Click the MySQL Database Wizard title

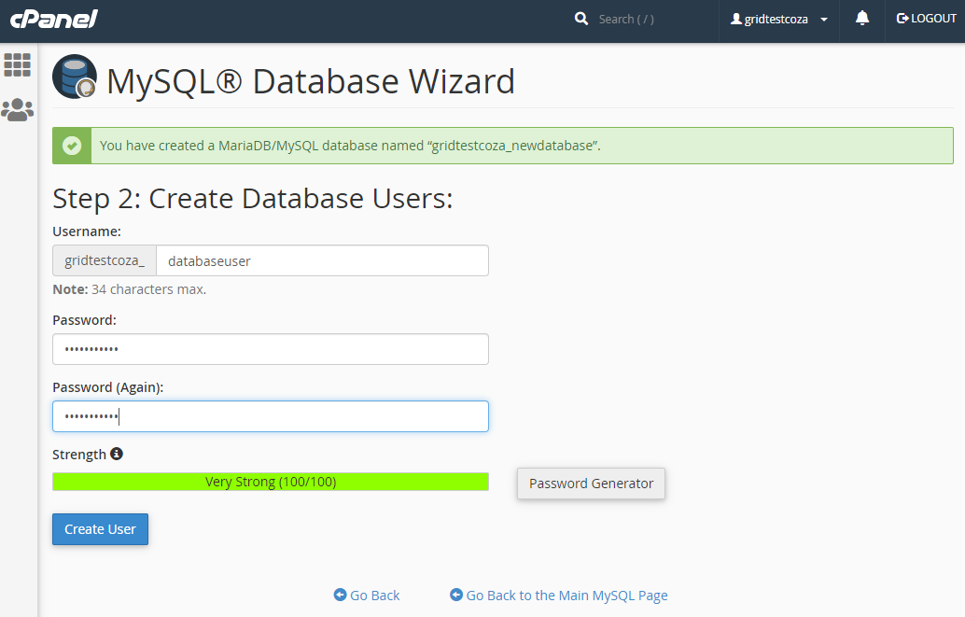(311, 81)
